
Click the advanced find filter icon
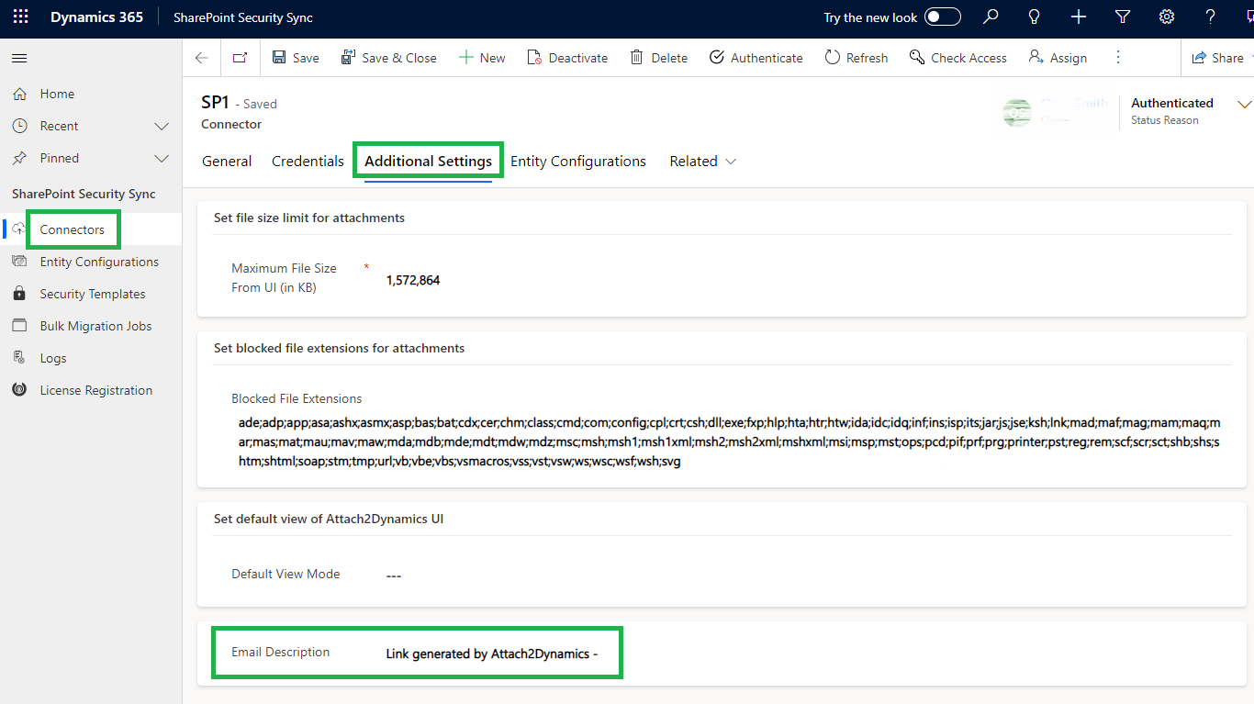1123,17
